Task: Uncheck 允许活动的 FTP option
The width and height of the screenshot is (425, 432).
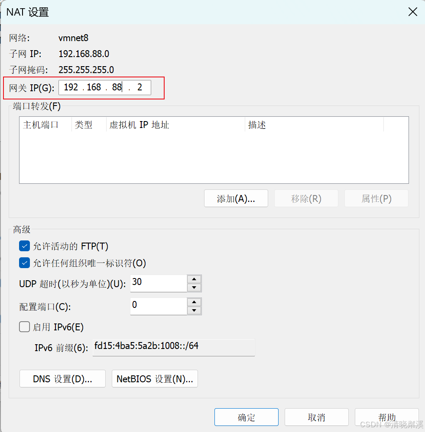Action: 24,246
